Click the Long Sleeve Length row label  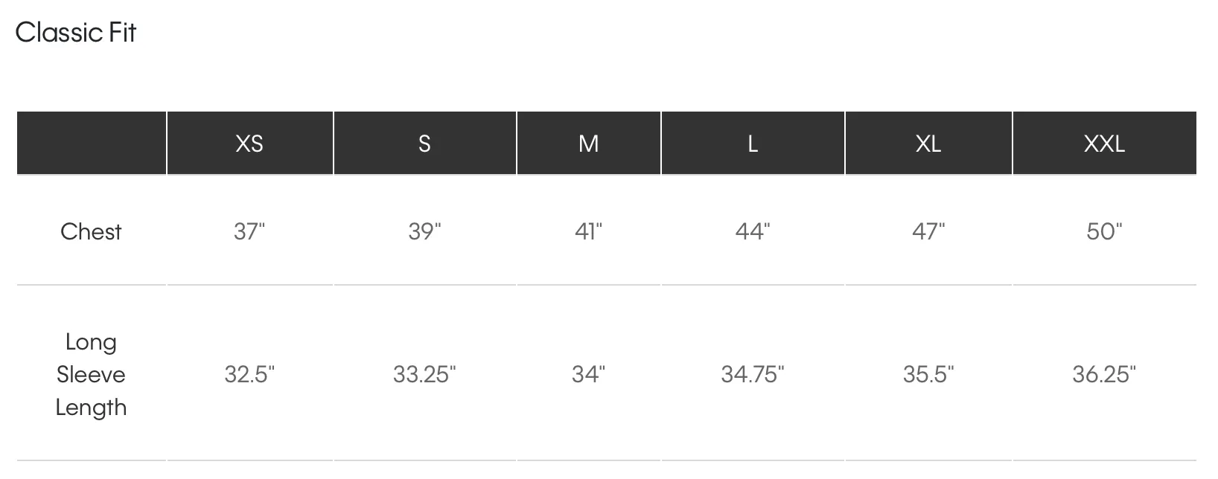pos(91,374)
